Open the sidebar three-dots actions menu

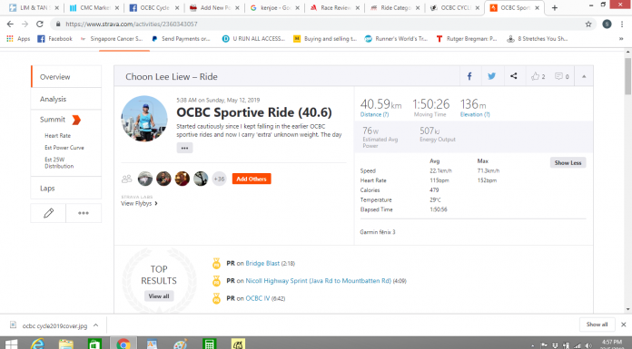[84, 213]
